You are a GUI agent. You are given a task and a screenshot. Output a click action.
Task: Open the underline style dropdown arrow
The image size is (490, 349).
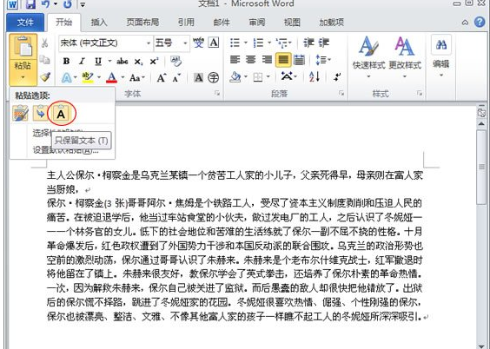point(109,61)
